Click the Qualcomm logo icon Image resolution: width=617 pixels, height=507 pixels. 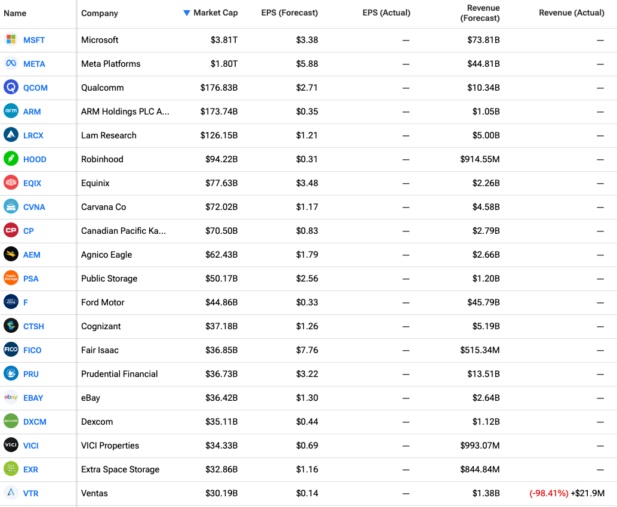click(x=11, y=88)
